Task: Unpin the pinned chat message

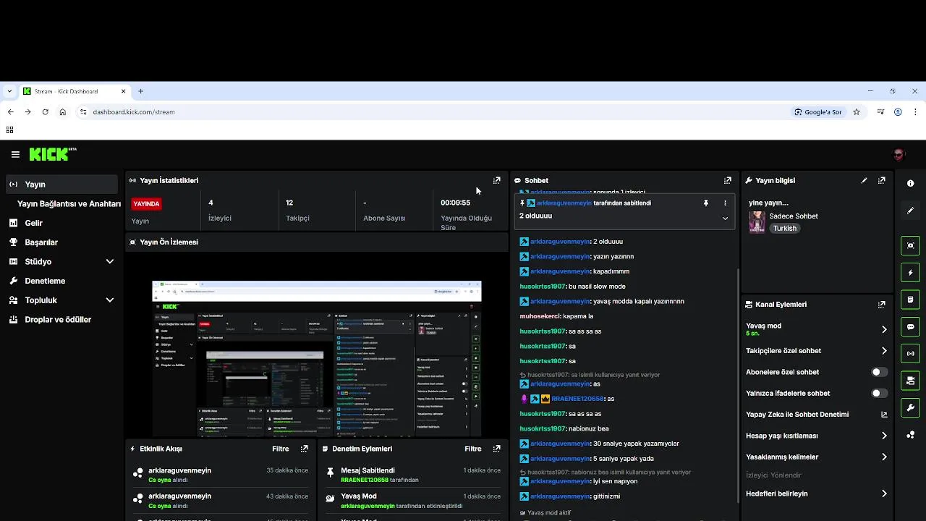Action: click(x=706, y=203)
